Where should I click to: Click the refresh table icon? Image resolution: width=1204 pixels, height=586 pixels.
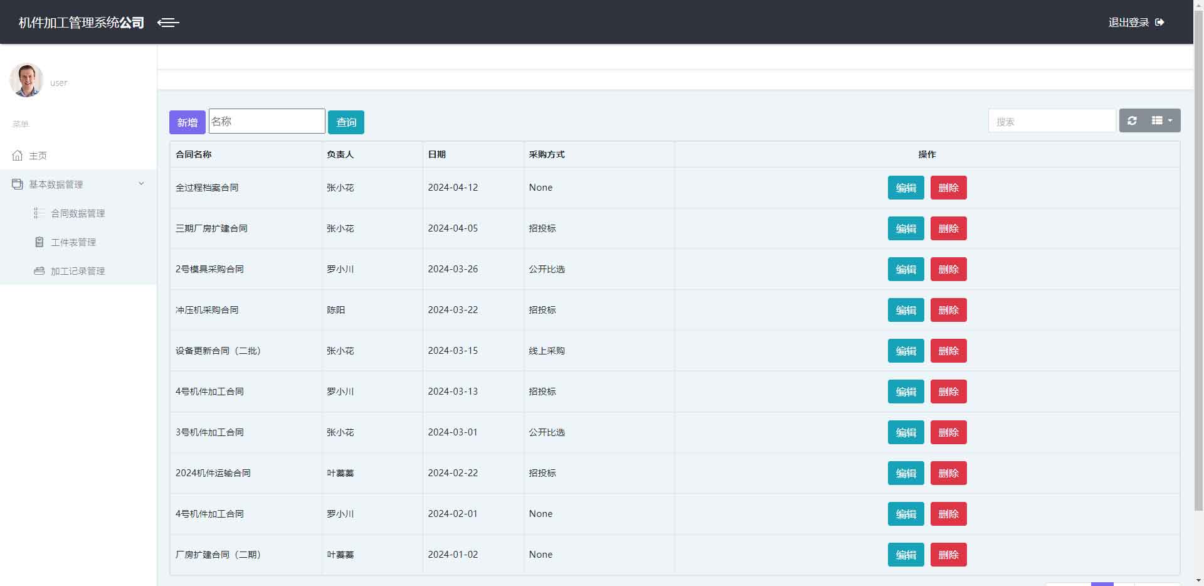pyautogui.click(x=1132, y=120)
